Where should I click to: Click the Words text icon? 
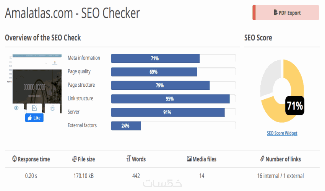pos(128,159)
